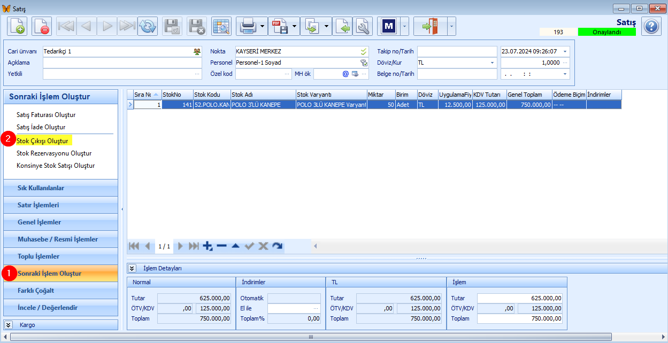Go to the last record in the top toolbar
This screenshot has width=668, height=343.
pyautogui.click(x=127, y=26)
